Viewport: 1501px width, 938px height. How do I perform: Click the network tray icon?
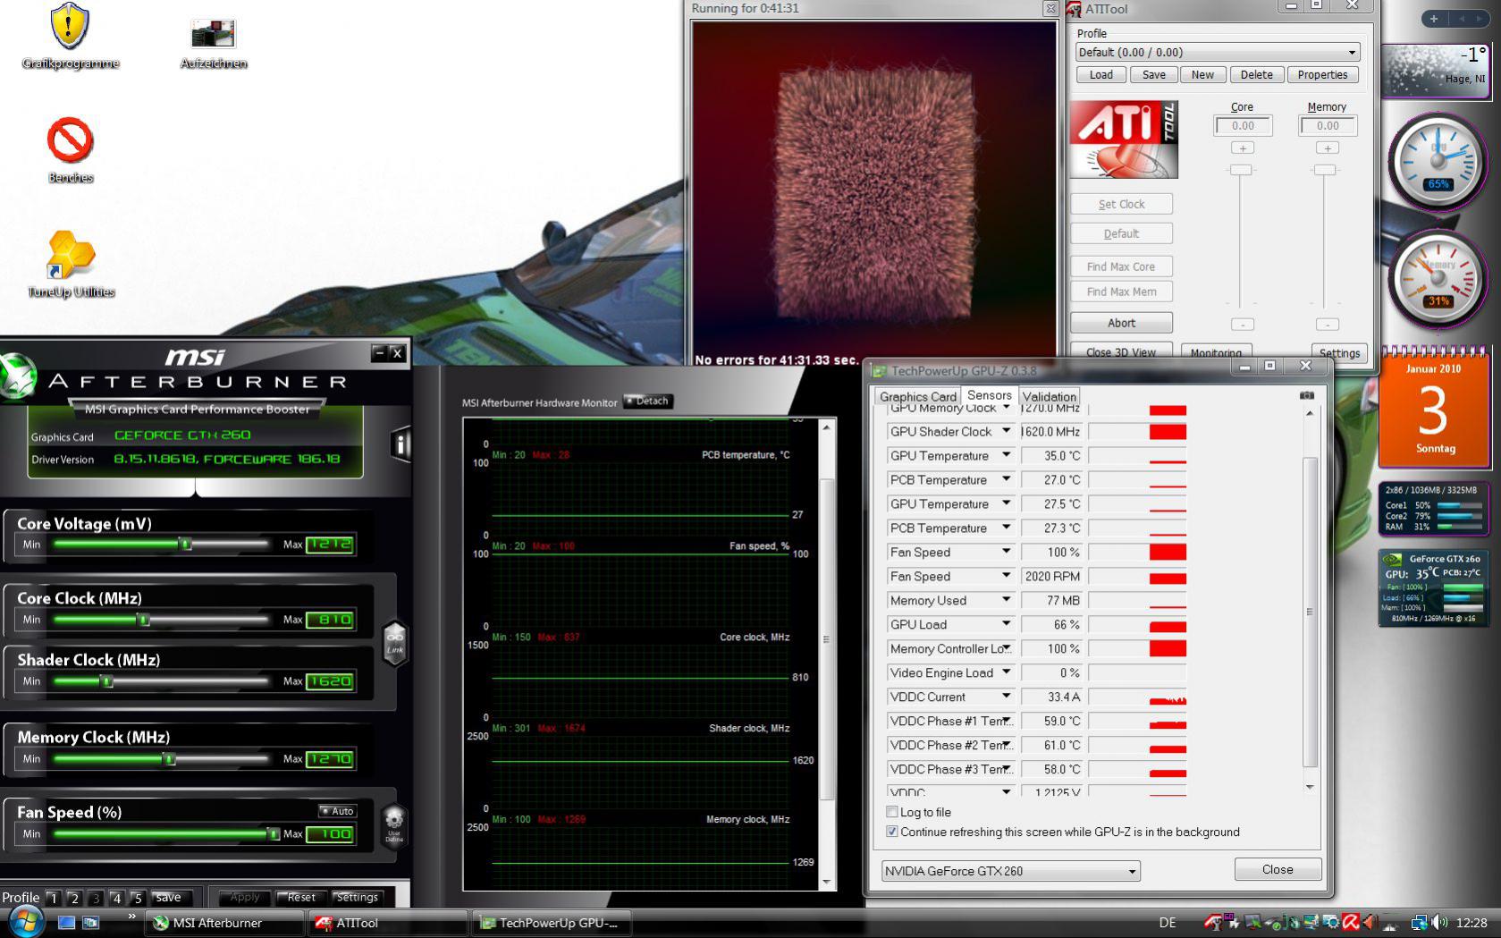click(x=1419, y=922)
